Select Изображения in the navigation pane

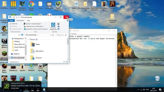[x=18, y=39]
